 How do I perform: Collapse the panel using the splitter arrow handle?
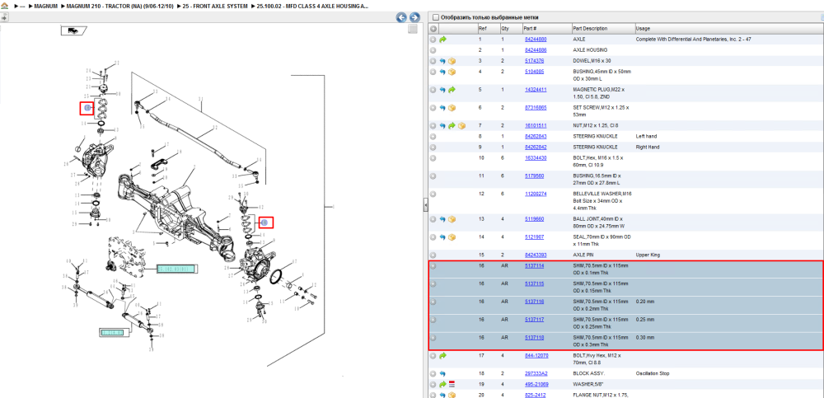click(426, 205)
